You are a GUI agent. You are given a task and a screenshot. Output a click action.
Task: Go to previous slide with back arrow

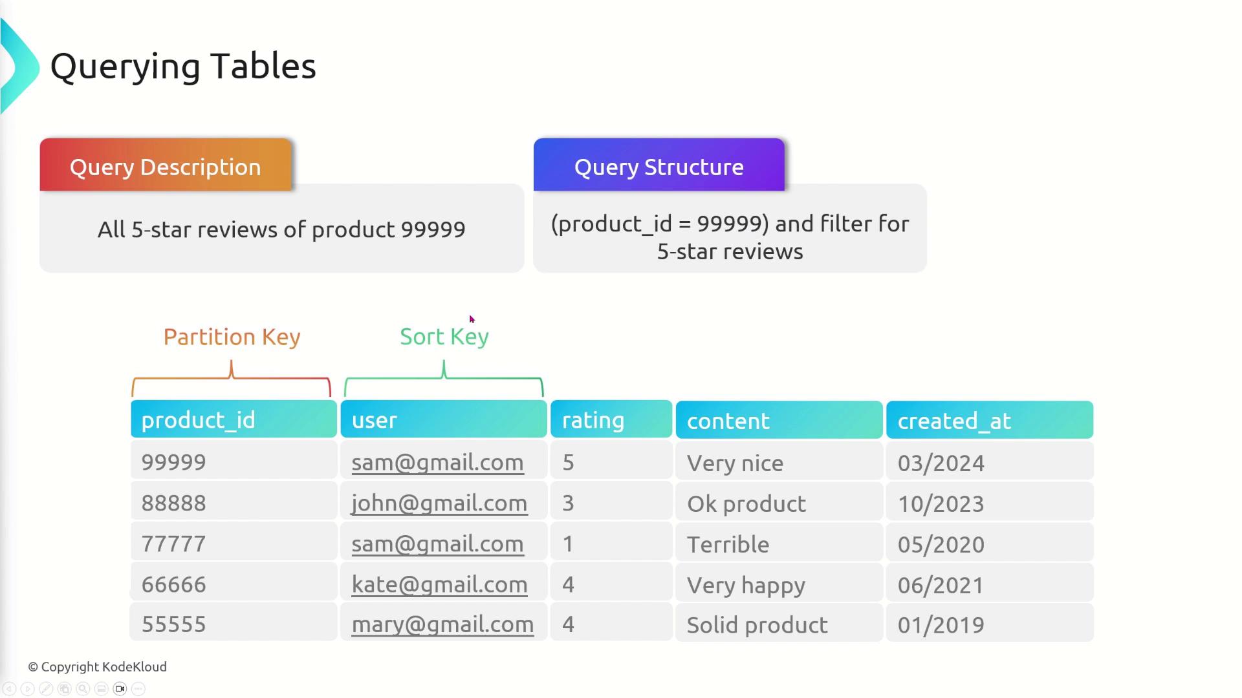(x=9, y=689)
